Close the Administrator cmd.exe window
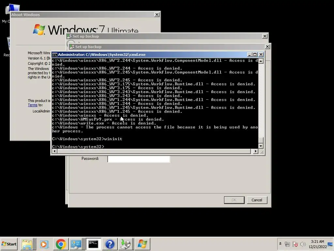The height and width of the screenshot is (251, 334). click(261, 55)
